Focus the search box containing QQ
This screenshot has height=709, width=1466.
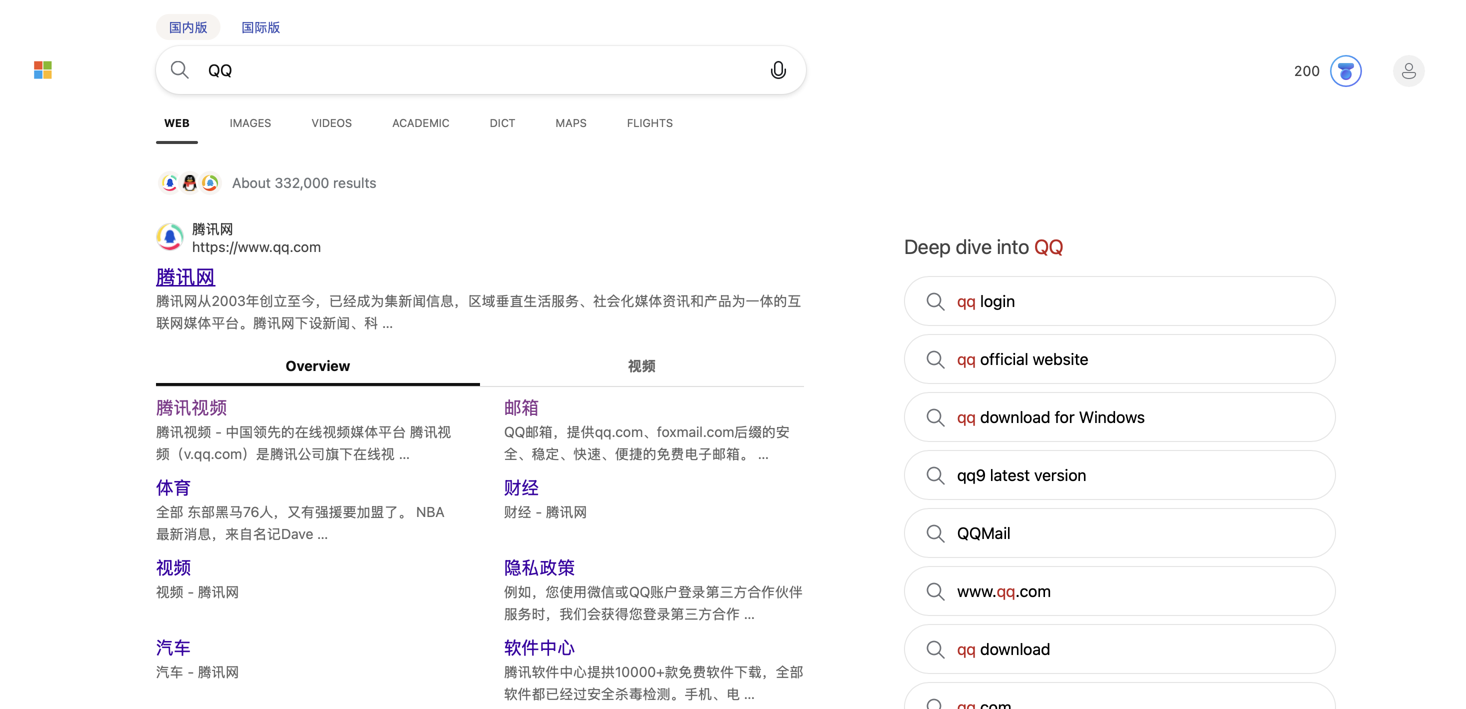[x=481, y=70]
